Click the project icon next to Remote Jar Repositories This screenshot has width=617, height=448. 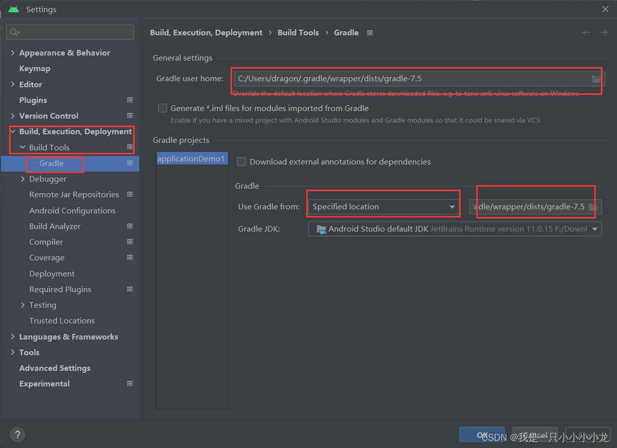coord(130,194)
